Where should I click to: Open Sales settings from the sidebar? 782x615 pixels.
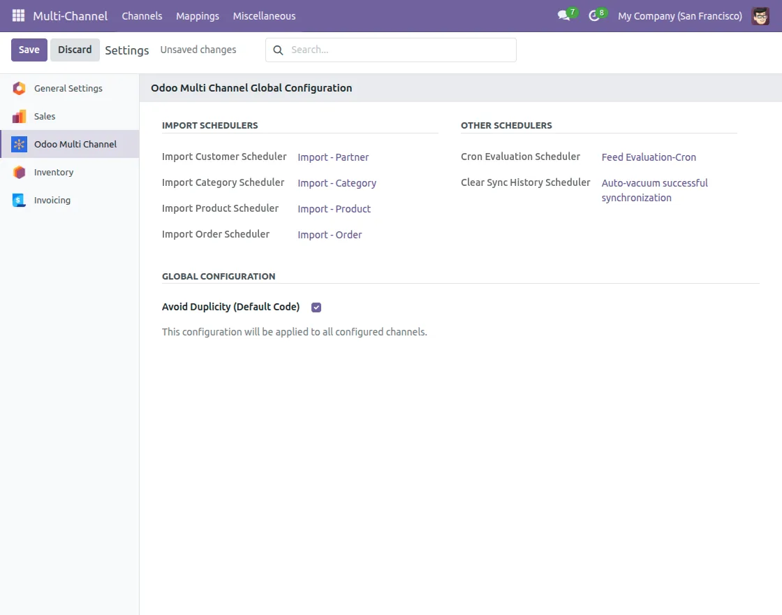coord(45,116)
